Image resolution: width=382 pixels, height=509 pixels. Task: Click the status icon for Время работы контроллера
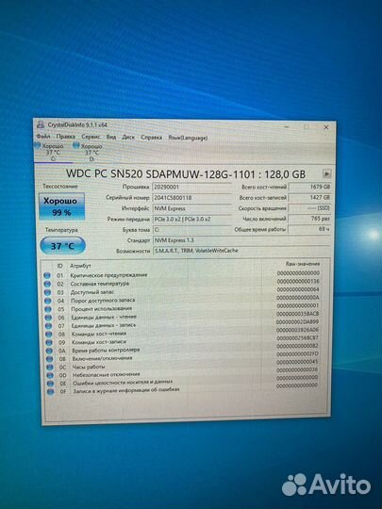tap(49, 351)
